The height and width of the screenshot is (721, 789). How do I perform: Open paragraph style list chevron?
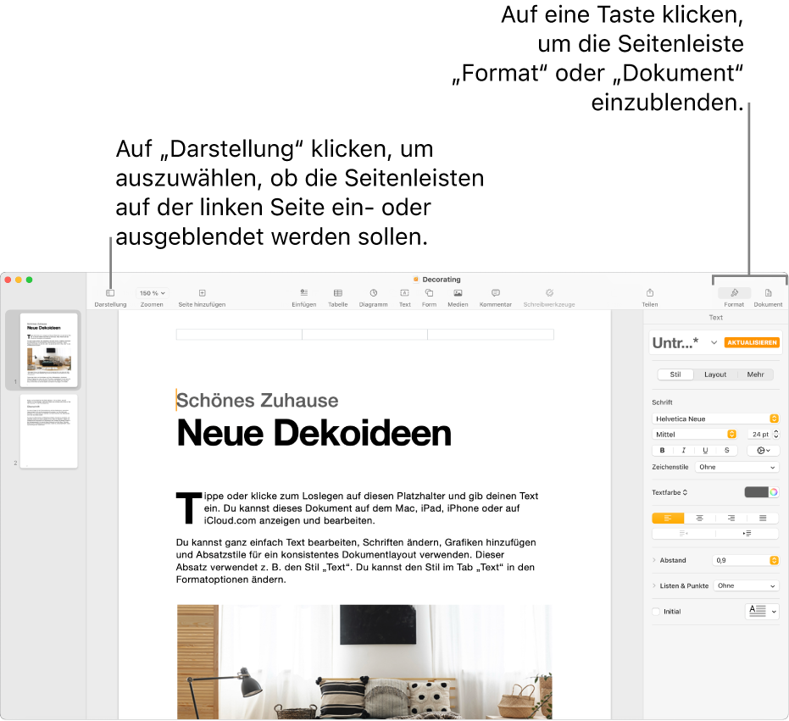click(x=714, y=342)
